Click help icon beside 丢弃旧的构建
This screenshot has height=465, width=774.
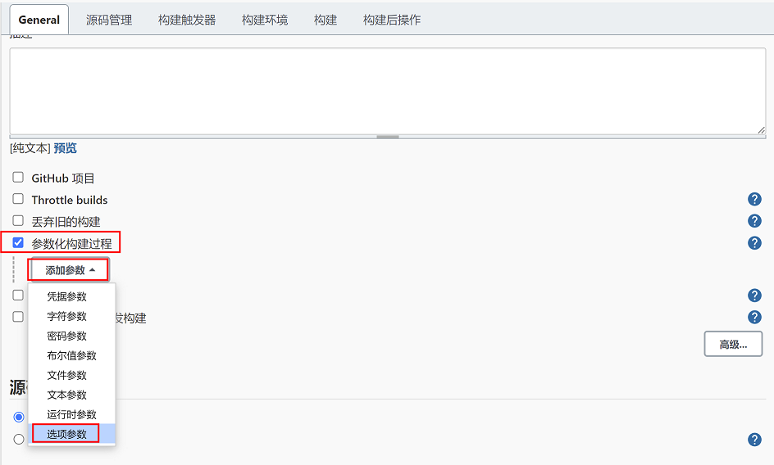tap(754, 221)
